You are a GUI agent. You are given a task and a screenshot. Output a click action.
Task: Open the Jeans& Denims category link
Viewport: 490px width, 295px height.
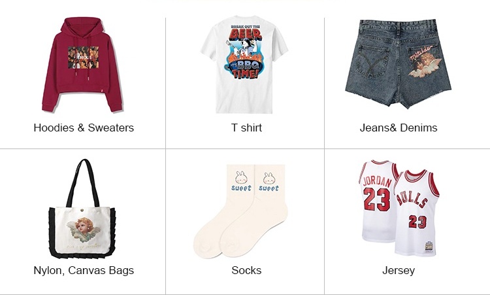[x=399, y=128]
